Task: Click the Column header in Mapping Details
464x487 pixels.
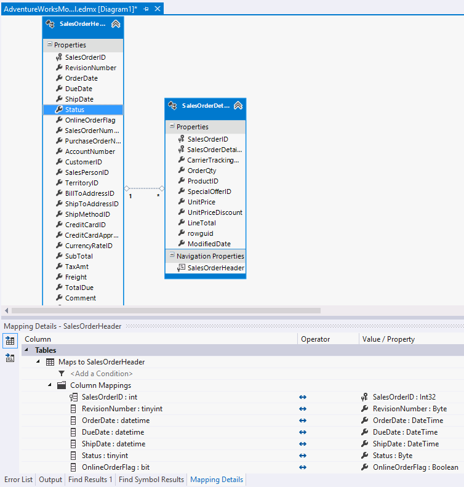Action: (x=38, y=339)
